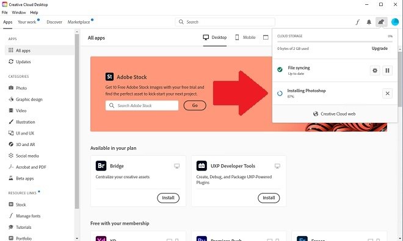Viewport: 403px width, 241px height.
Task: Open the Discover tab
Action: (54, 22)
